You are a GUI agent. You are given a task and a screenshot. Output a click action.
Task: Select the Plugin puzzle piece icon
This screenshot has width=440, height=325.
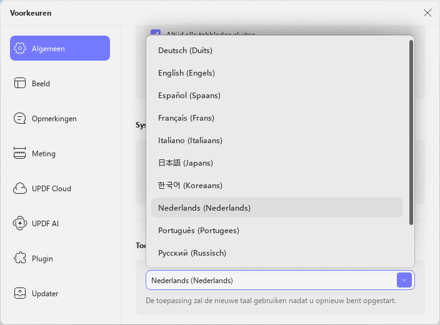[x=20, y=258]
